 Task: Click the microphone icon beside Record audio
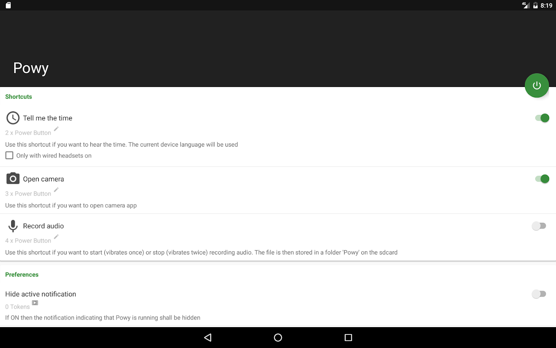13,226
